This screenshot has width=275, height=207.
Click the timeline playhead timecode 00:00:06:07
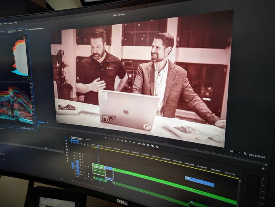74,140
